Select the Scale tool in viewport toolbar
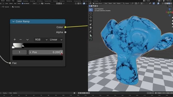Screen dimensions: 173x97 point(91,24)
